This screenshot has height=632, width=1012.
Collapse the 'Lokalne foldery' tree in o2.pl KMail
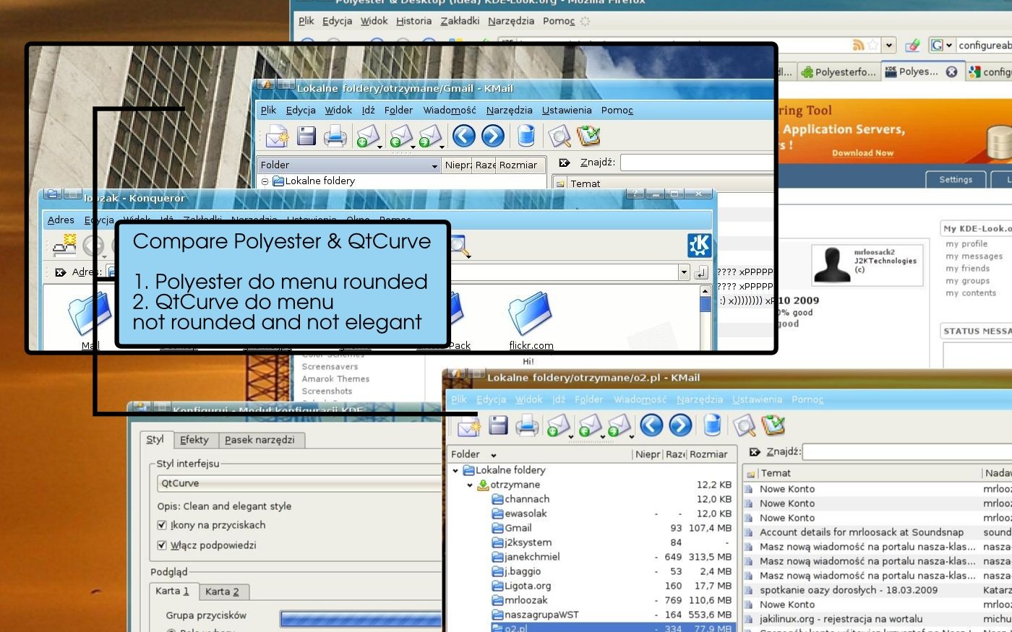tap(455, 470)
